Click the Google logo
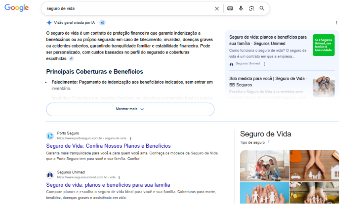The image size is (345, 212). pyautogui.click(x=17, y=8)
